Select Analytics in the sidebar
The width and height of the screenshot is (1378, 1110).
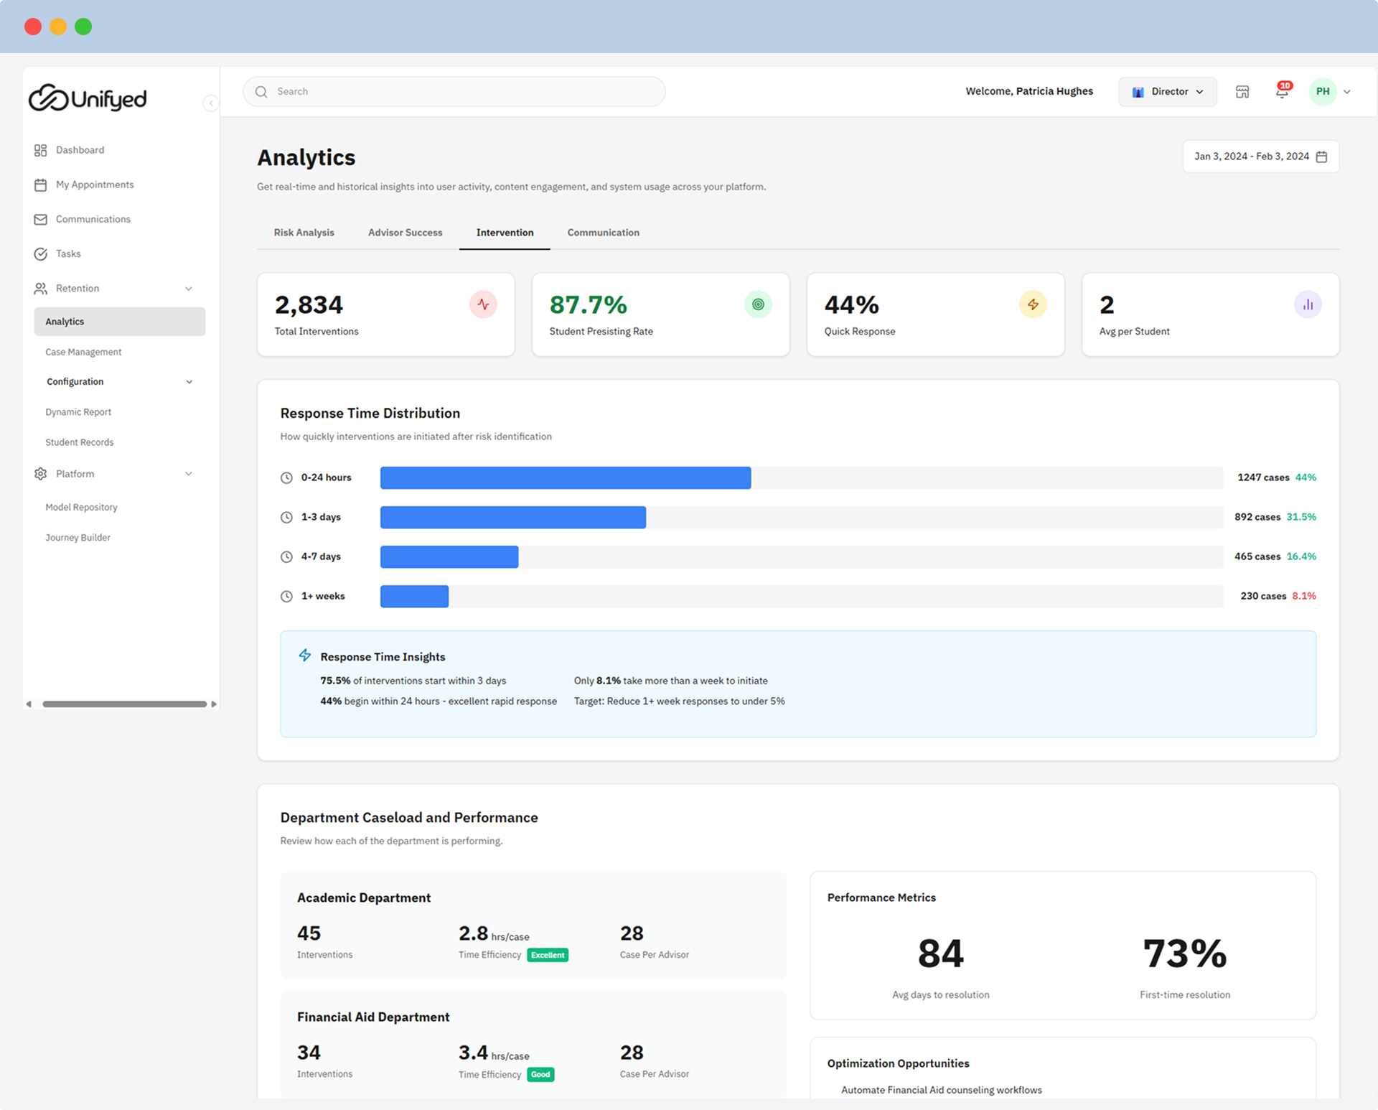click(x=119, y=322)
